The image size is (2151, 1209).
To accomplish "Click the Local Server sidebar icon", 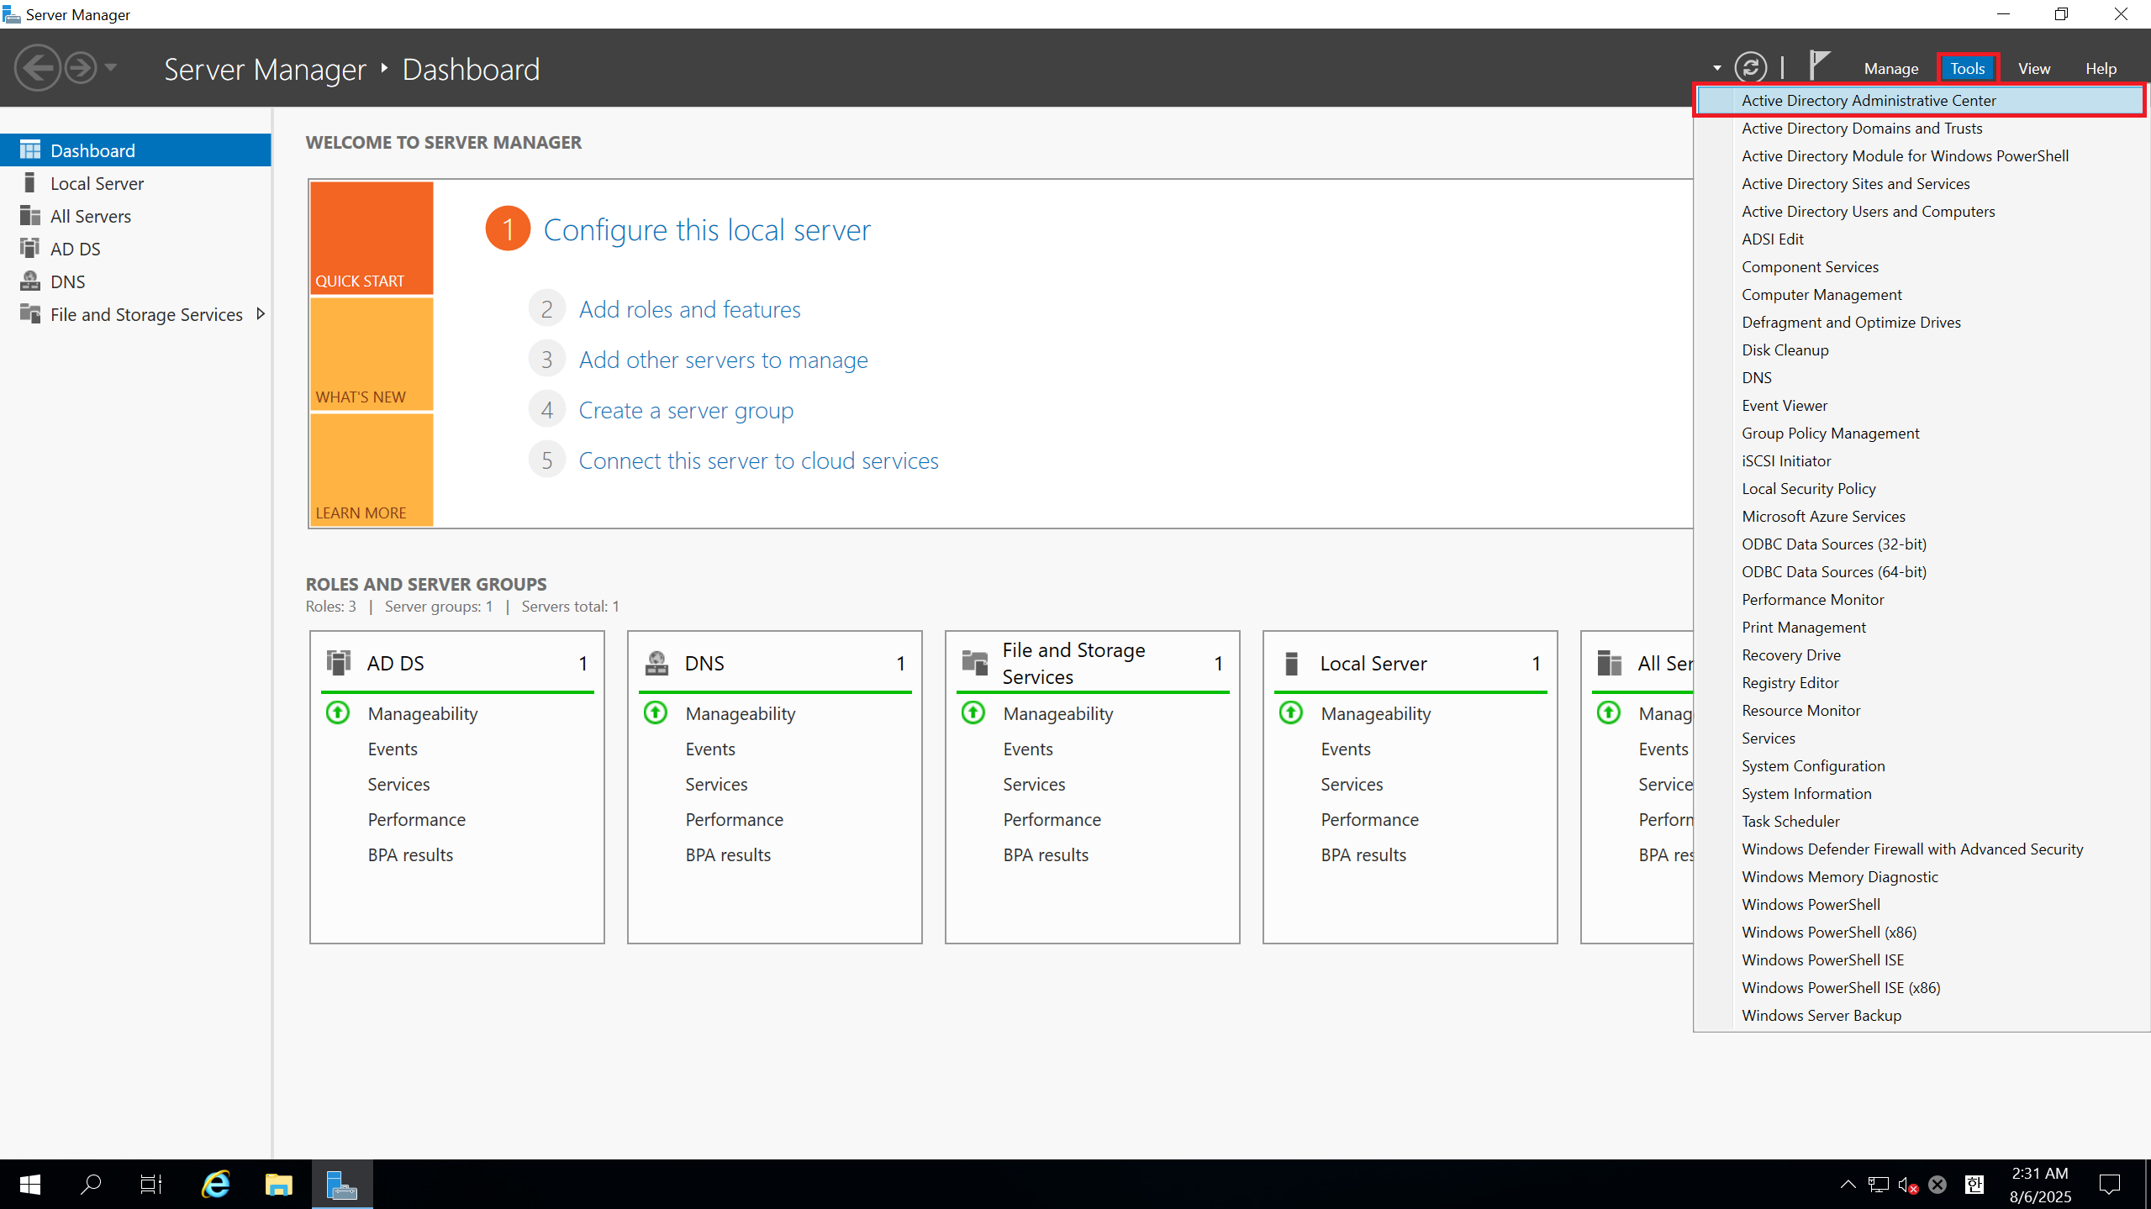I will (29, 183).
